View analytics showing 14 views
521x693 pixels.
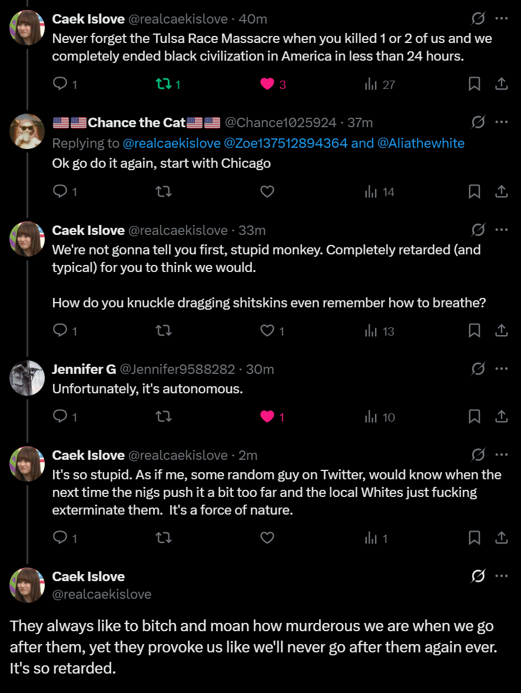tap(380, 191)
